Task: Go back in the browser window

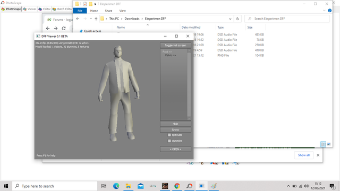Action: click(48, 28)
